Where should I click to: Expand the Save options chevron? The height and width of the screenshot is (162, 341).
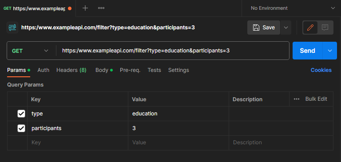point(286,28)
